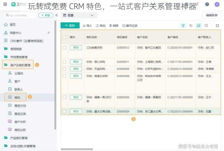The image size is (224, 151).
Task: Click the table horizontal scrollbar
Action: click(77, 149)
